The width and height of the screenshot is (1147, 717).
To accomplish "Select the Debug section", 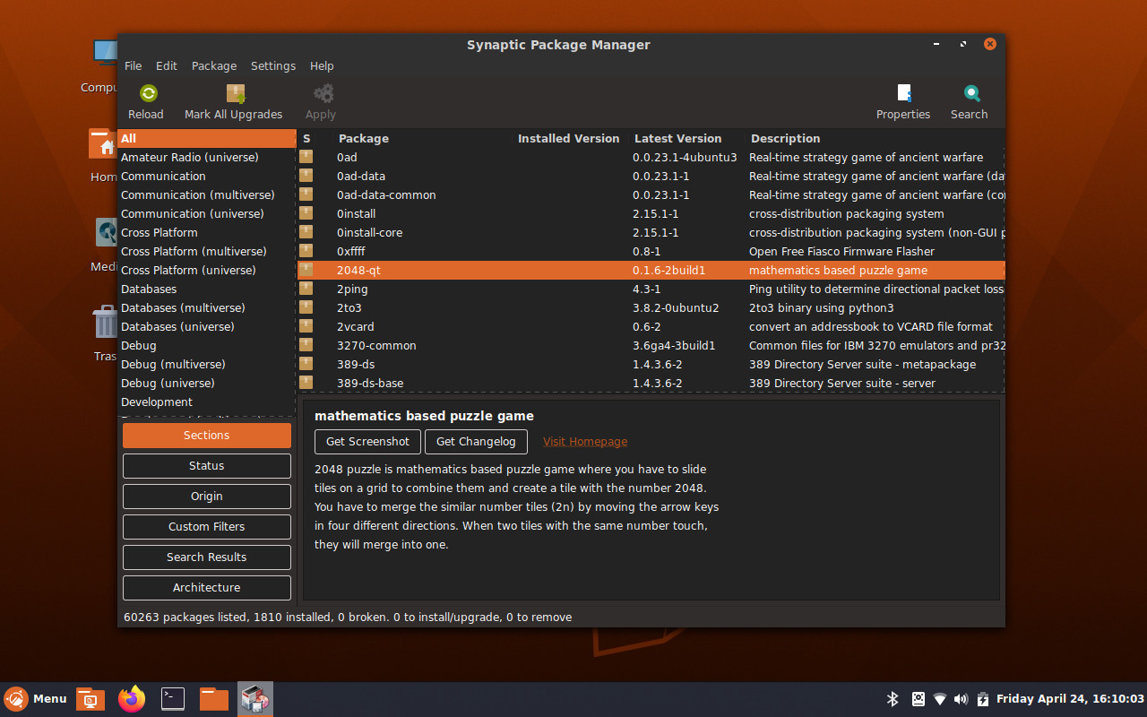I will 207,345.
